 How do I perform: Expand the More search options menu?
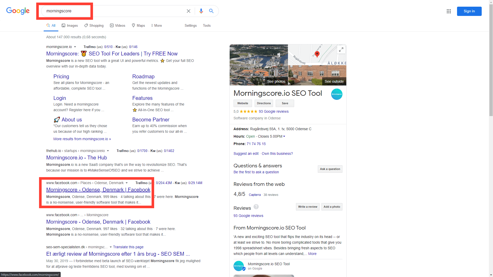pyautogui.click(x=156, y=25)
